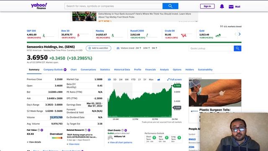Click the Williams %R pattern icon
The image size is (268, 151).
110,138
